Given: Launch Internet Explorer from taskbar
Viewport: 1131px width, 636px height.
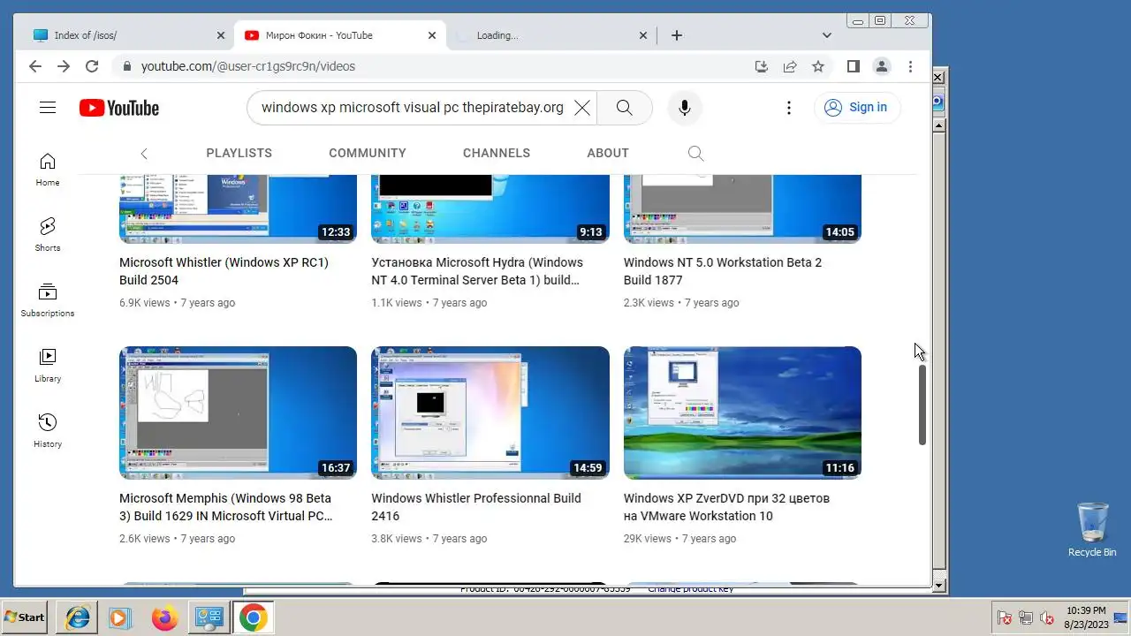Looking at the screenshot, I should click(78, 617).
